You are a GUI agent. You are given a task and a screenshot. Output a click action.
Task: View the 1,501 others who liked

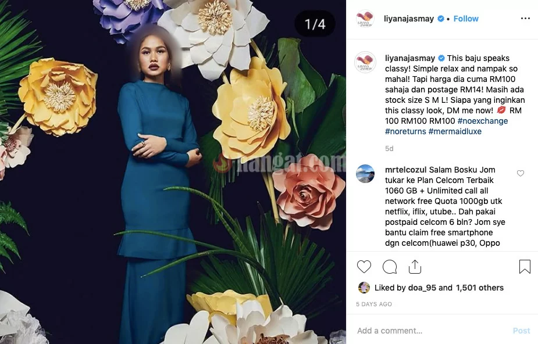pyautogui.click(x=480, y=288)
